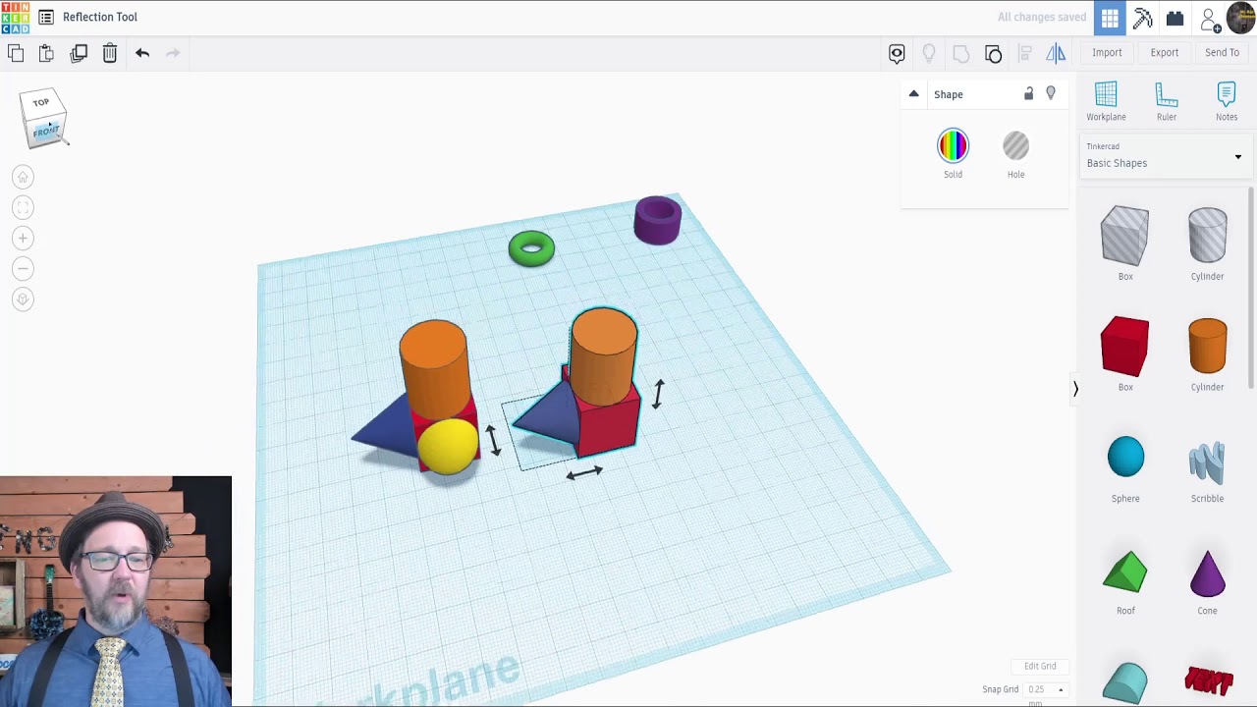Pick the purple Cone shape
1257x707 pixels.
pos(1207,573)
